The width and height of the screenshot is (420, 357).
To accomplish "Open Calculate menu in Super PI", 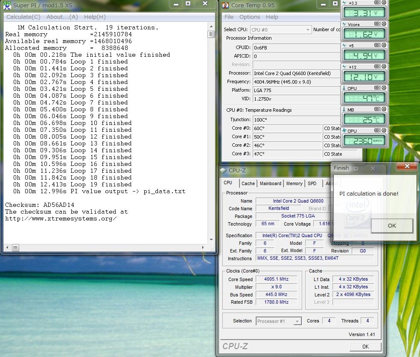I will (23, 17).
